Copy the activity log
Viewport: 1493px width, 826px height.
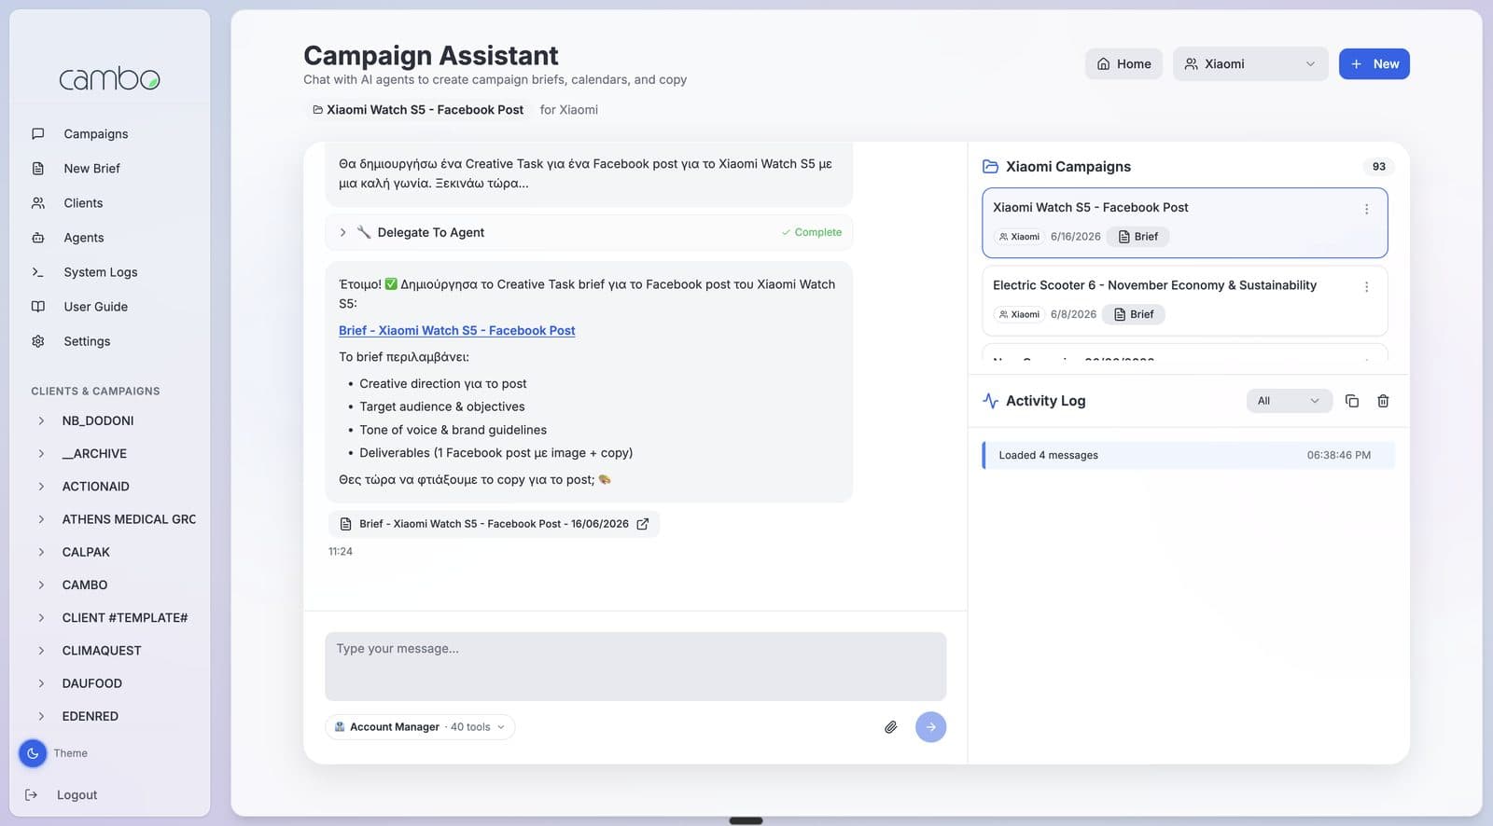pyautogui.click(x=1351, y=401)
